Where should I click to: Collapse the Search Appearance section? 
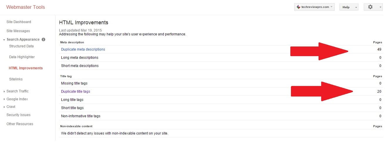click(x=23, y=39)
